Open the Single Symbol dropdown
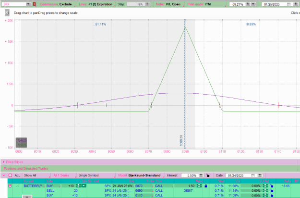The height and width of the screenshot is (198, 300). coord(96,175)
